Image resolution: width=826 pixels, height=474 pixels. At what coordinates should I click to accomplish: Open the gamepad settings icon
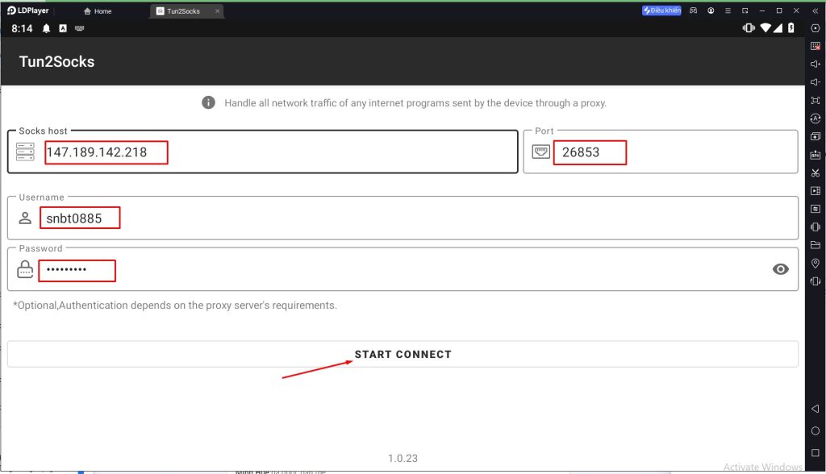point(694,10)
